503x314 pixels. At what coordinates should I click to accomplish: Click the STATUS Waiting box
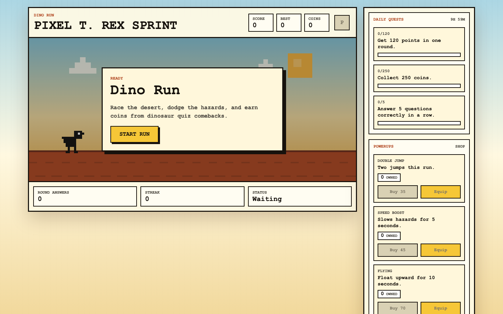tap(300, 196)
